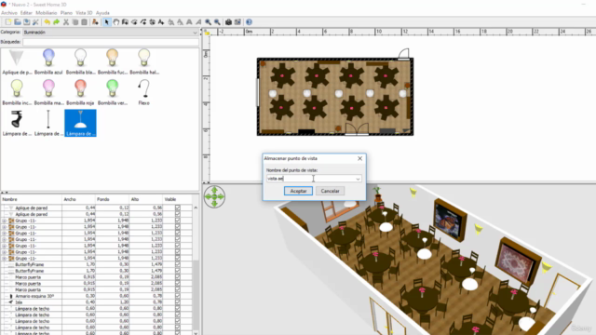Click Aceptar in the viewpoint dialog

(298, 191)
